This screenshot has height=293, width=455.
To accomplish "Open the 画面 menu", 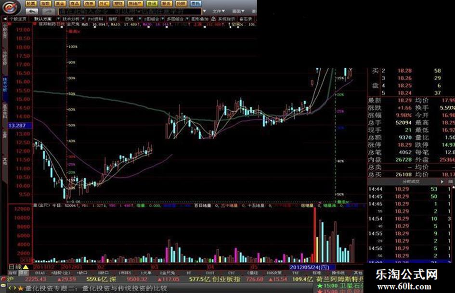I will click(x=238, y=12).
